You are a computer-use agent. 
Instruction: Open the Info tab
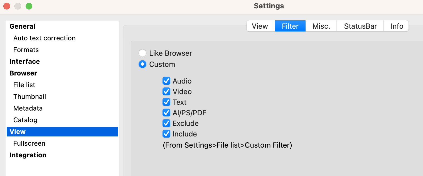pos(397,26)
